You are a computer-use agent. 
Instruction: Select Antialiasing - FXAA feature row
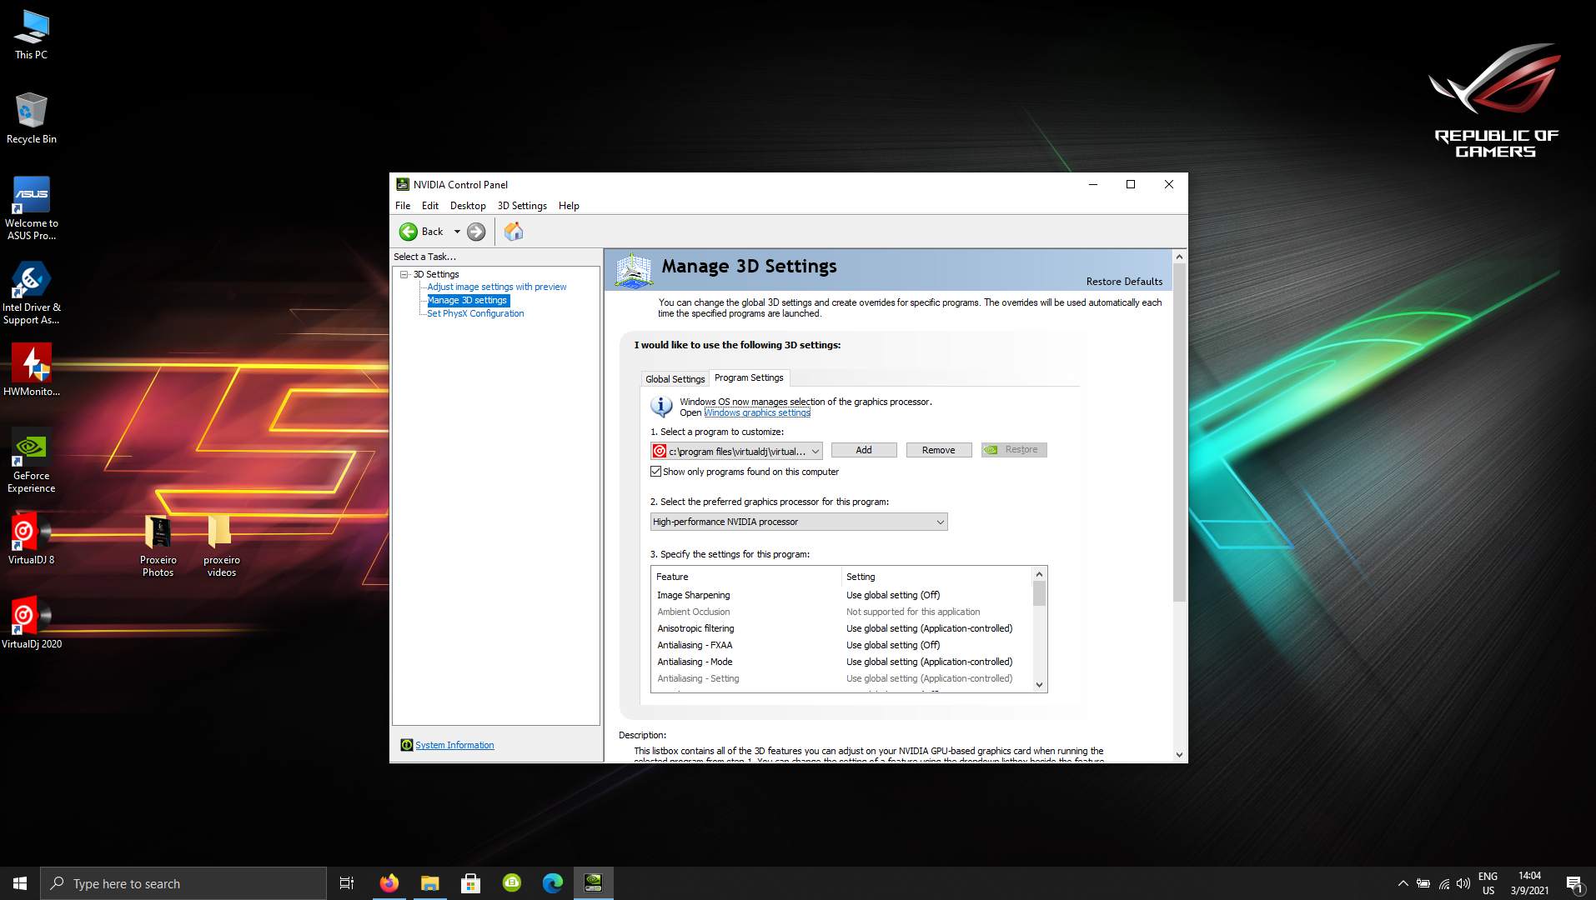(x=841, y=645)
